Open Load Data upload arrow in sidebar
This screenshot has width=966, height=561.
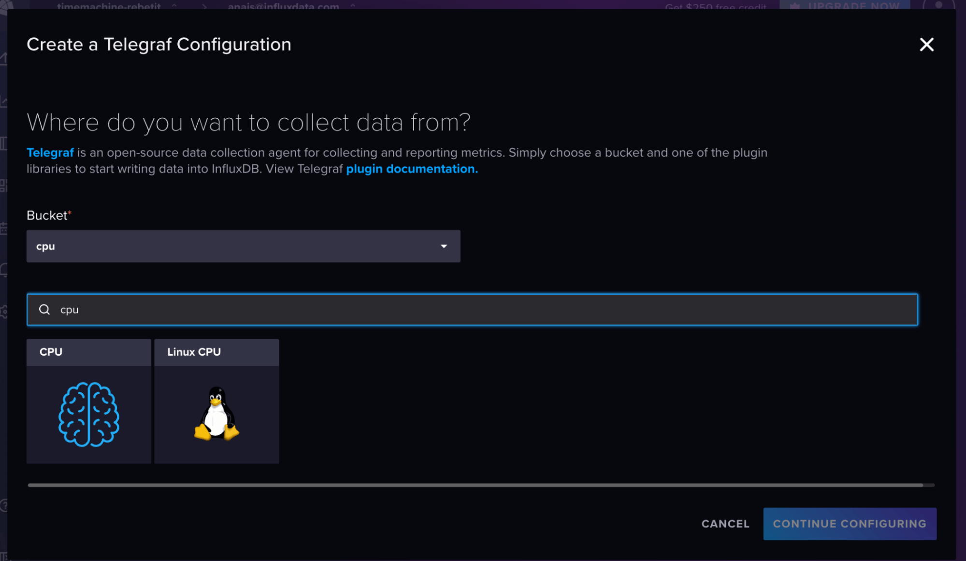(3, 58)
